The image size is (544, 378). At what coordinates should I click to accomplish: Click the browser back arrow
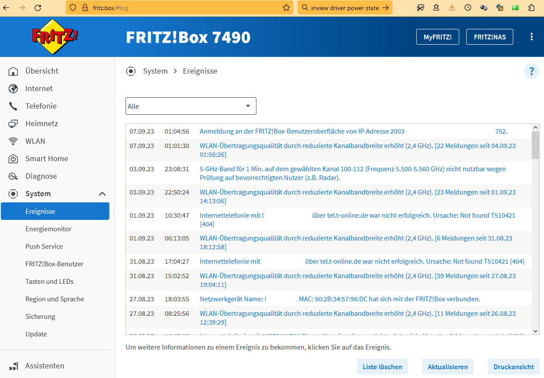(7, 7)
